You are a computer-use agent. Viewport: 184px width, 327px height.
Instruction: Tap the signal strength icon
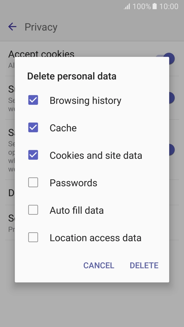127,7
